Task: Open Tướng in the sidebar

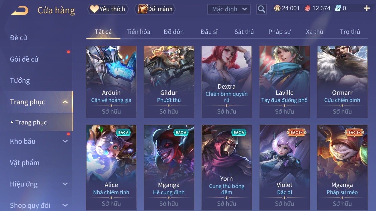Action: click(20, 81)
